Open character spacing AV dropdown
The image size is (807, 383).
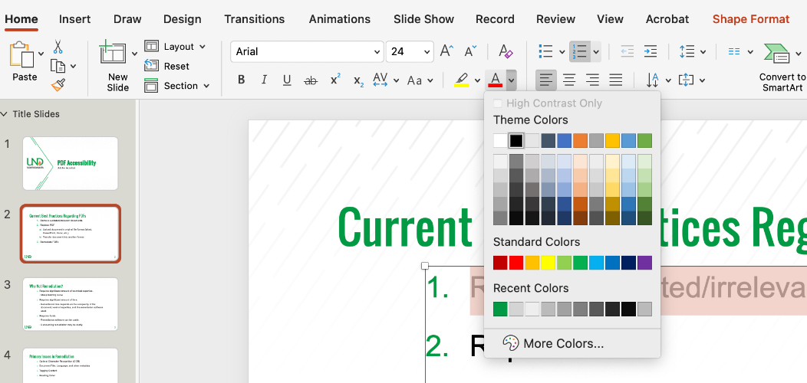pyautogui.click(x=386, y=80)
